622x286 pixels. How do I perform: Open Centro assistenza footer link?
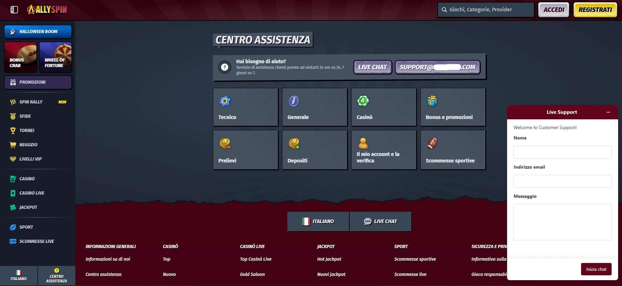click(104, 274)
